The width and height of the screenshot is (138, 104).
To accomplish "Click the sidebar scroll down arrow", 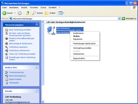I will tap(43, 102).
